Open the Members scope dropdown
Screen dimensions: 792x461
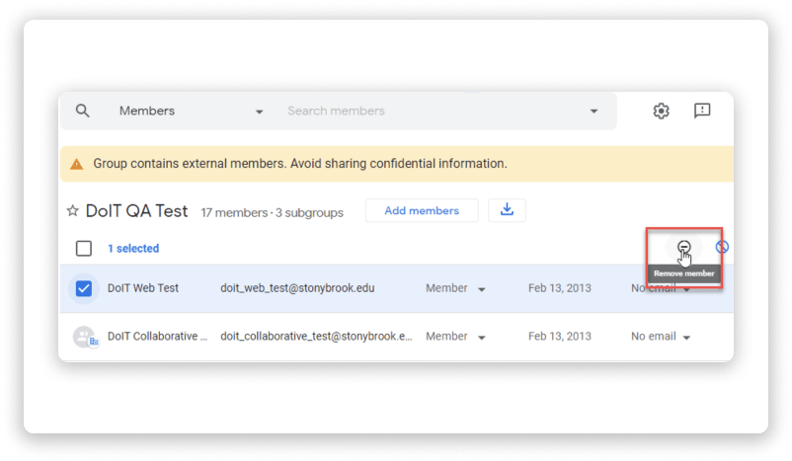point(191,112)
